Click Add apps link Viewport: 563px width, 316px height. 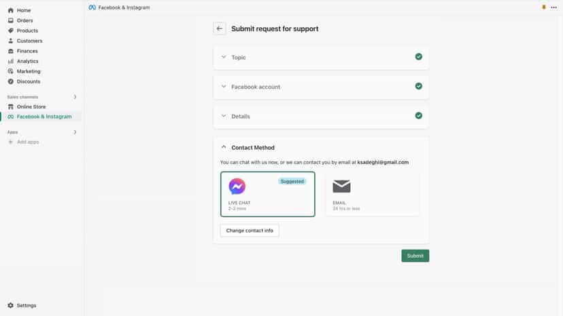click(28, 142)
